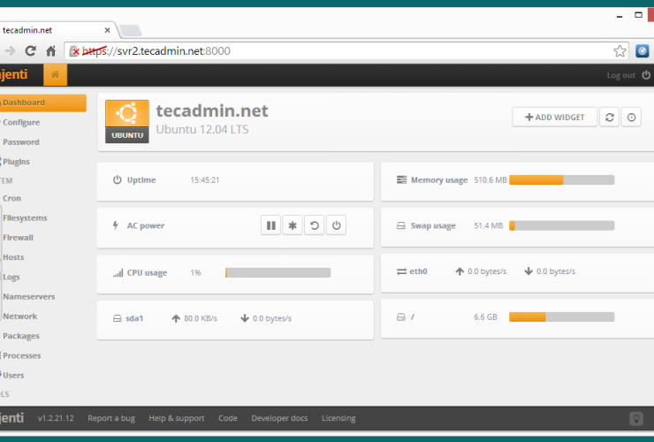Image resolution: width=654 pixels, height=442 pixels.
Task: Open the Help & support footer link
Action: pyautogui.click(x=176, y=418)
